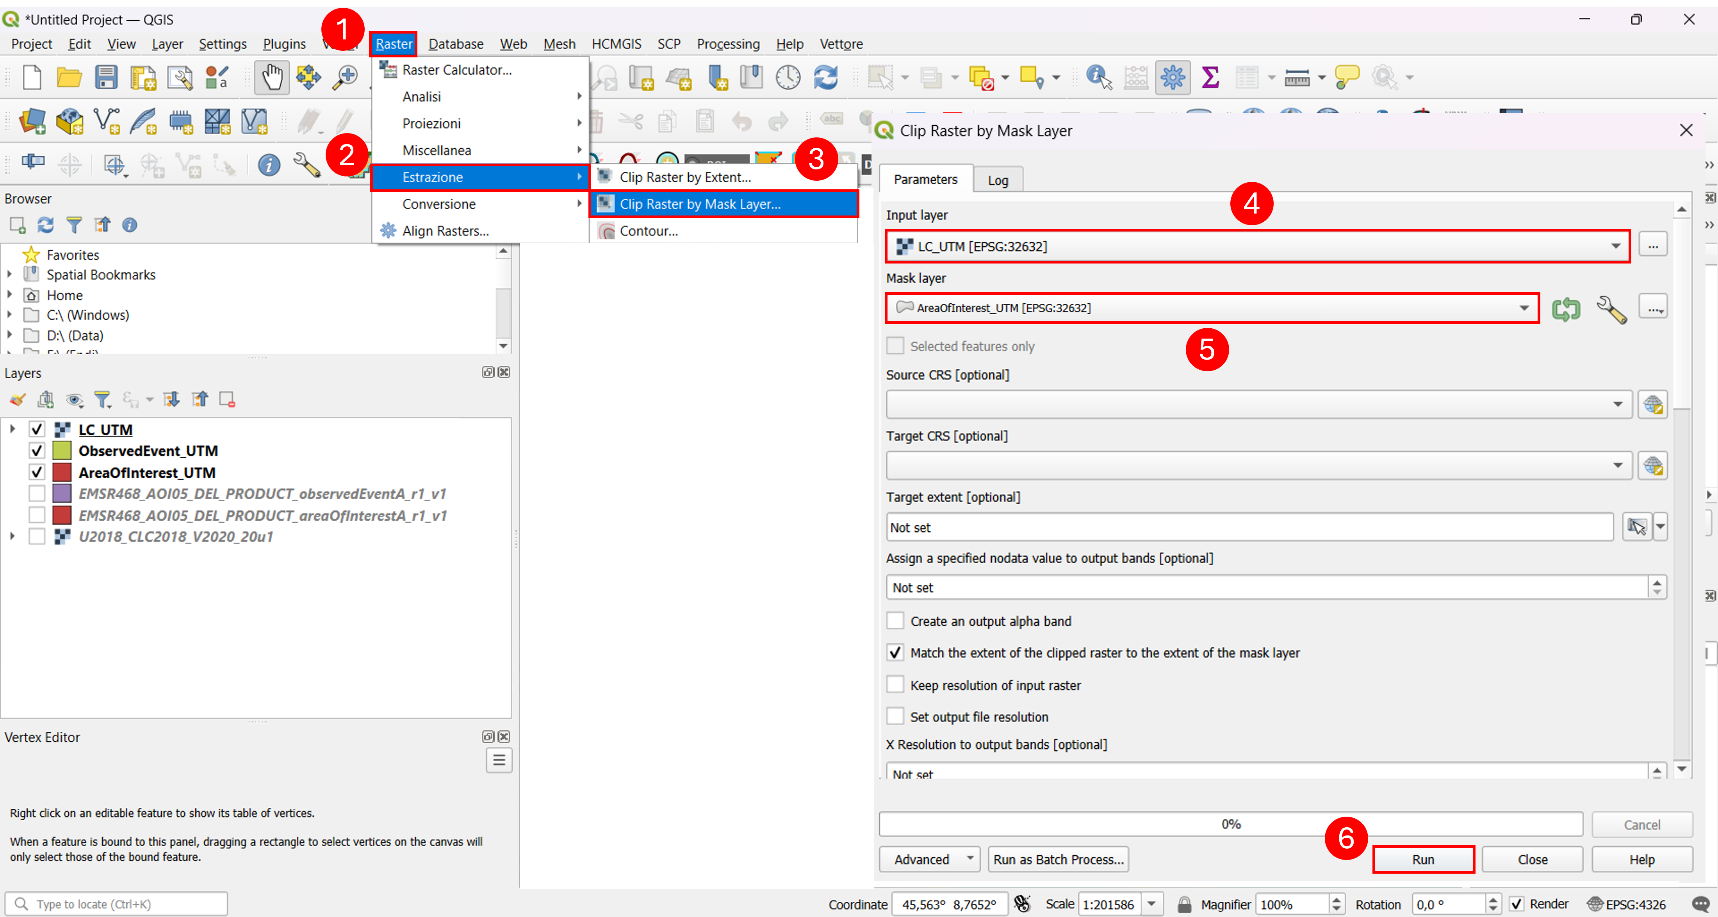Enable Set output file resolution

pyautogui.click(x=895, y=716)
